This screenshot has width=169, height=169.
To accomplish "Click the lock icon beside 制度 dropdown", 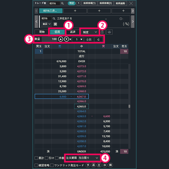I will pos(102,32).
